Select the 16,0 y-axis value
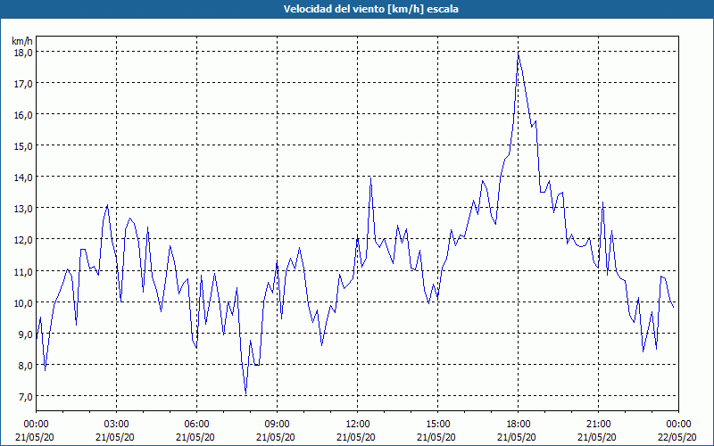The image size is (714, 446). 23,115
